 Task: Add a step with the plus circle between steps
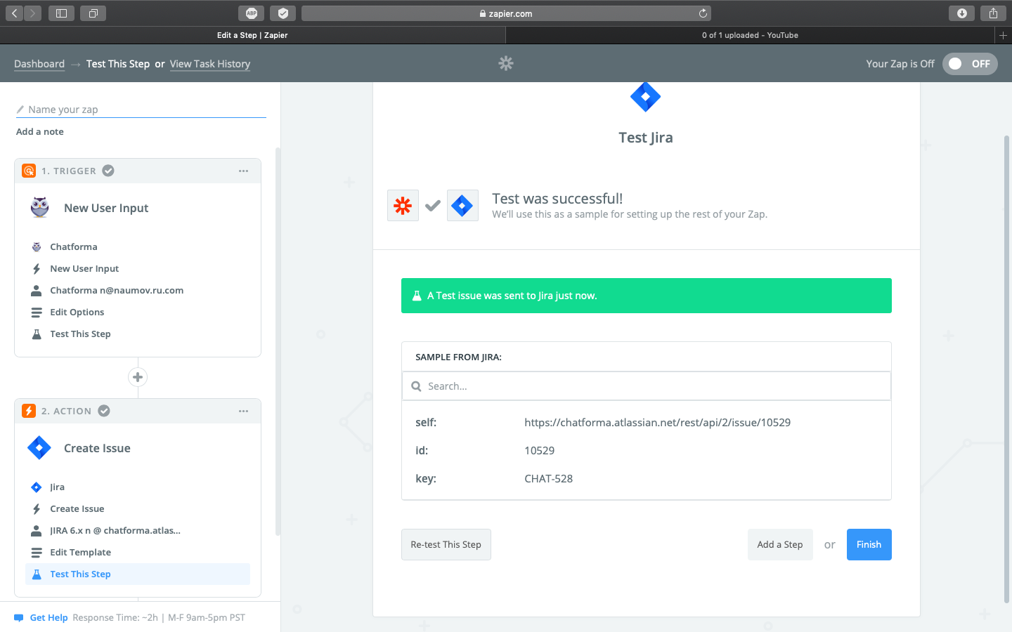pyautogui.click(x=138, y=377)
